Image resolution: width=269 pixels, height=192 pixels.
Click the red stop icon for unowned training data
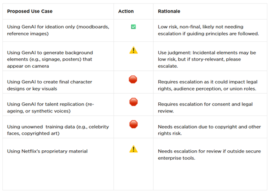[133, 123]
